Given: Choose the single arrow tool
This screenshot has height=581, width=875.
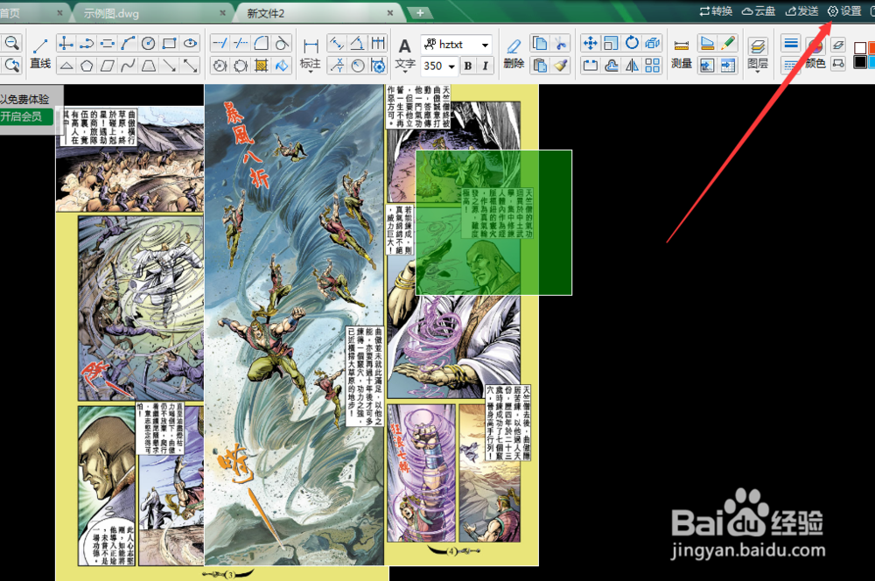Looking at the screenshot, I should point(169,66).
